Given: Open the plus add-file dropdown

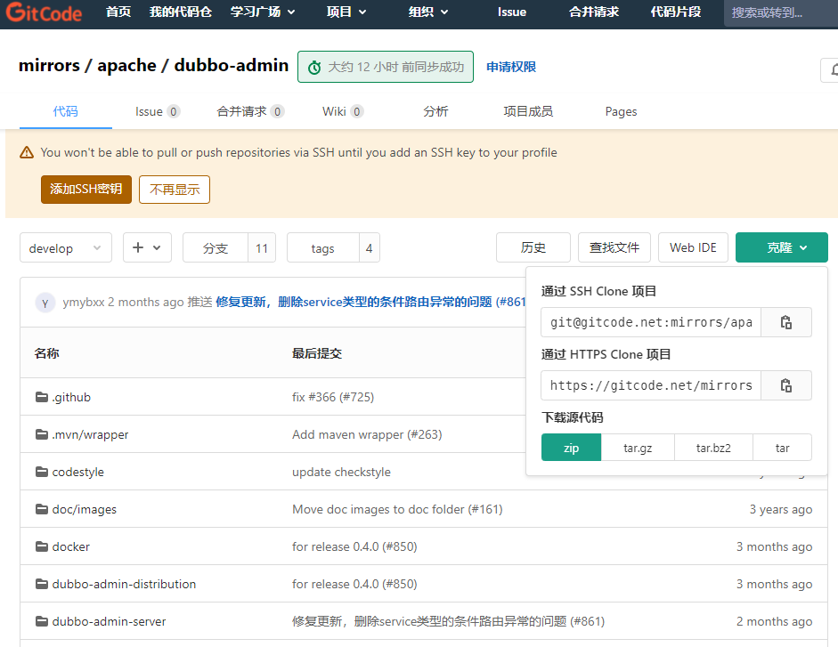Looking at the screenshot, I should pos(147,247).
